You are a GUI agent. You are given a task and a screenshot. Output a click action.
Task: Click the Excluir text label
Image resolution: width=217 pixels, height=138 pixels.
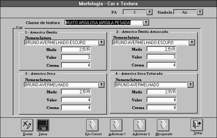(28, 134)
